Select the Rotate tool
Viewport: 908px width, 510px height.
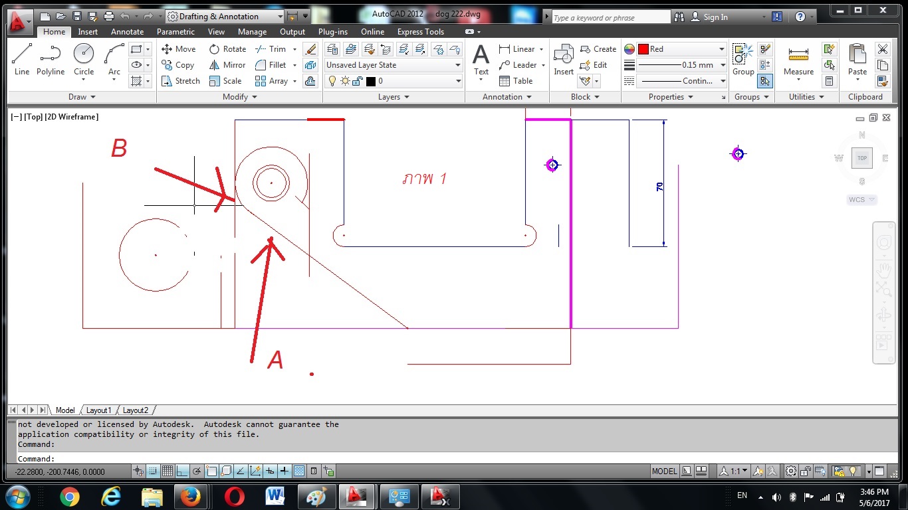coord(227,49)
